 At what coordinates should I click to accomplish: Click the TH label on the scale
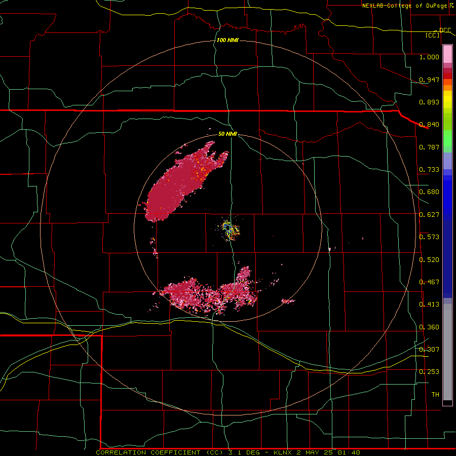(435, 395)
